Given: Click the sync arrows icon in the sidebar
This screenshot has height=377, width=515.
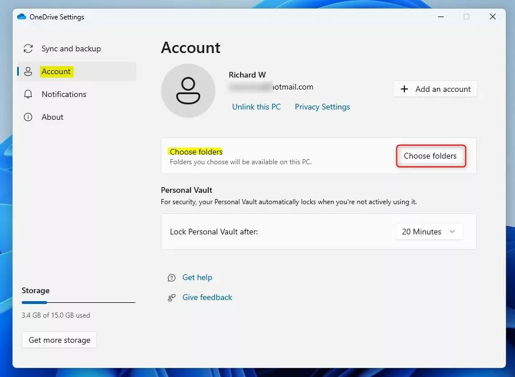Looking at the screenshot, I should (x=29, y=48).
